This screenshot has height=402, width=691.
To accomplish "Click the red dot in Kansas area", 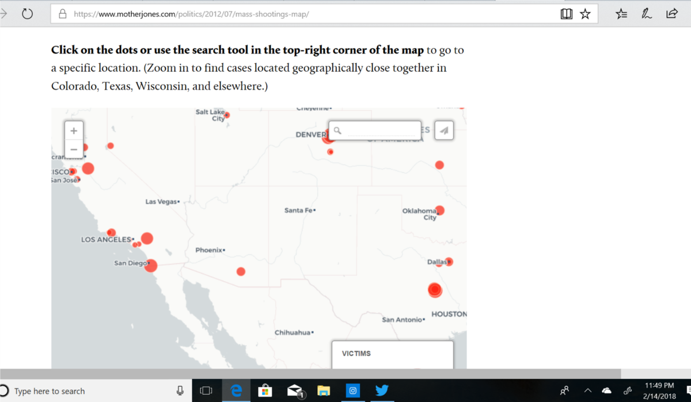I will point(440,165).
